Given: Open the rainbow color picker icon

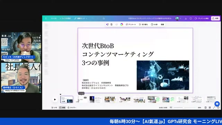Looking at the screenshot, I should tap(122, 24).
